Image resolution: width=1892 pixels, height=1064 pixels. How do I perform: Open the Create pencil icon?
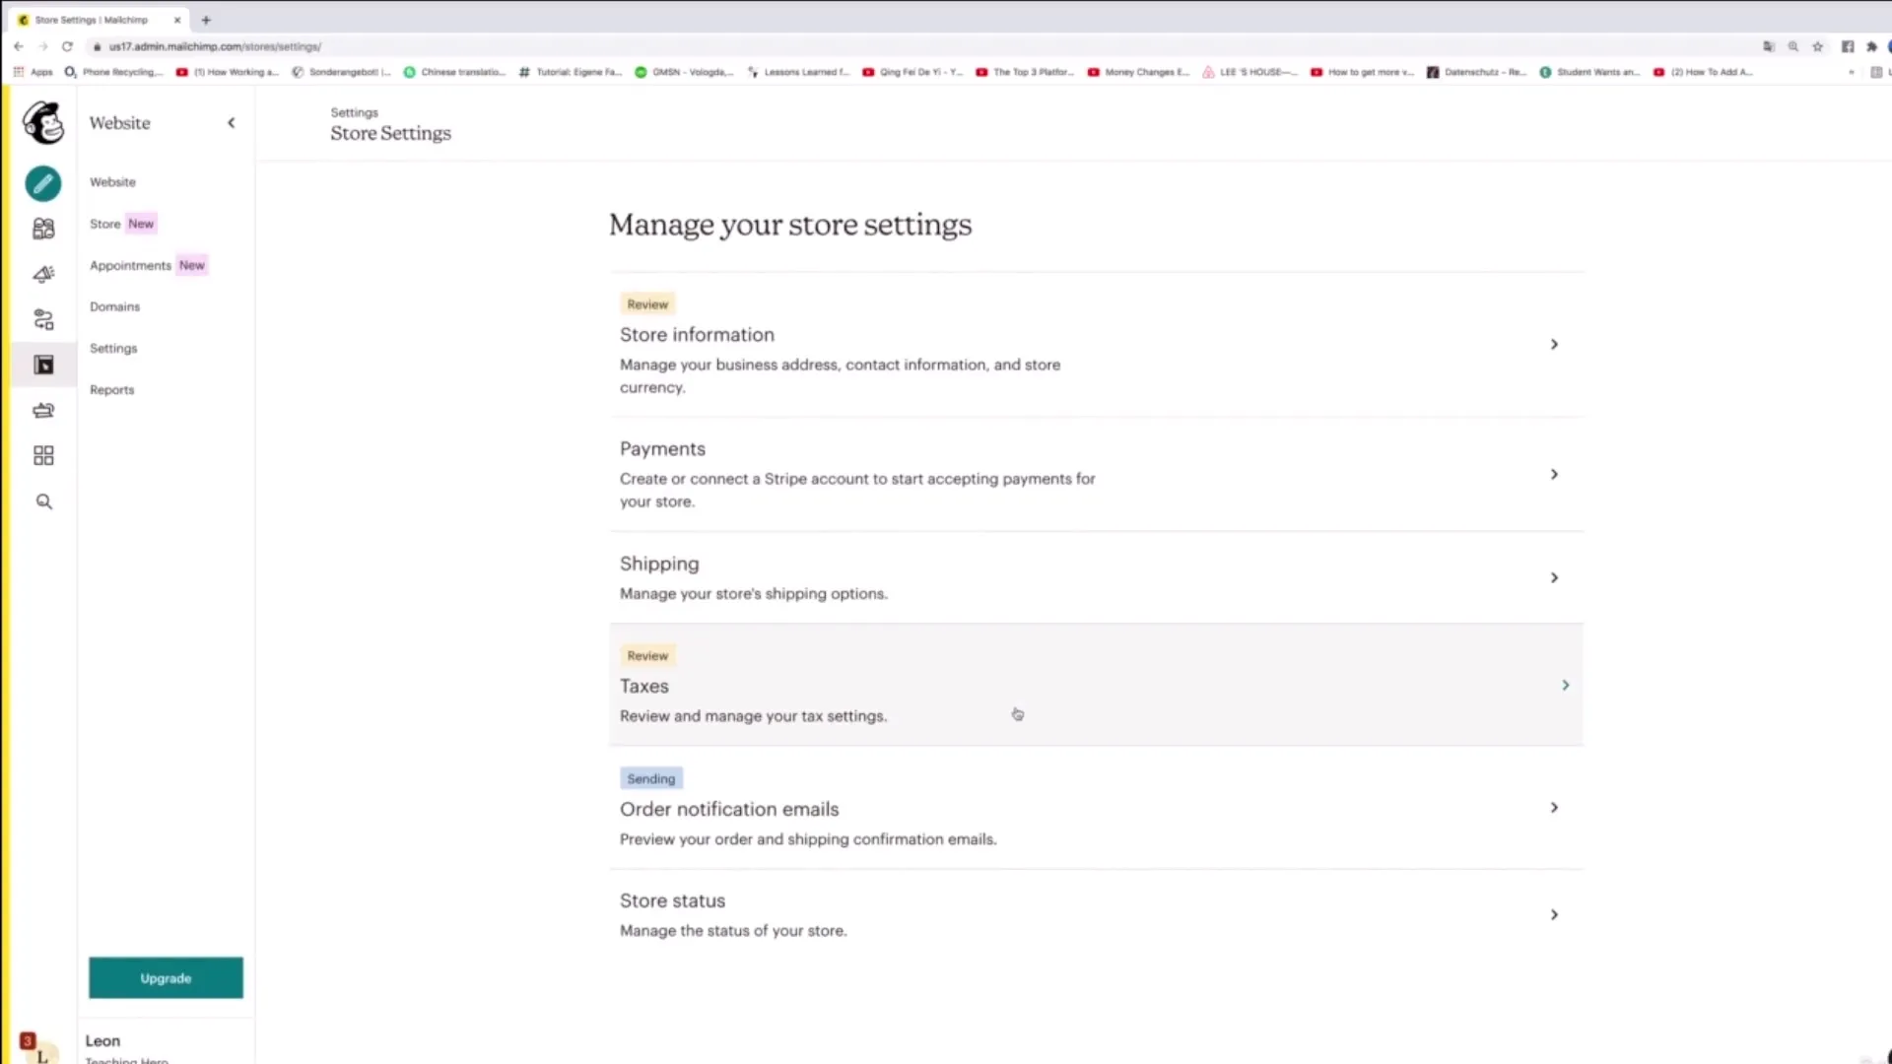[43, 183]
